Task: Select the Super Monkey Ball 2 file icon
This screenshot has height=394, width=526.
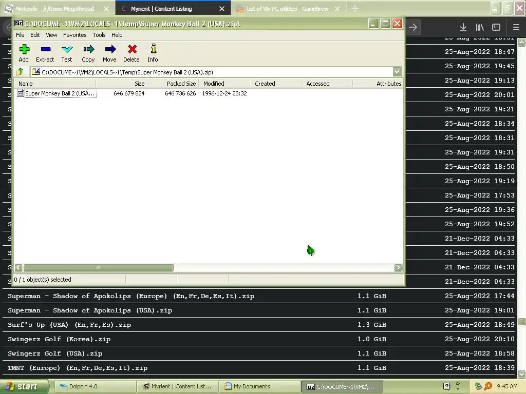Action: coord(21,93)
